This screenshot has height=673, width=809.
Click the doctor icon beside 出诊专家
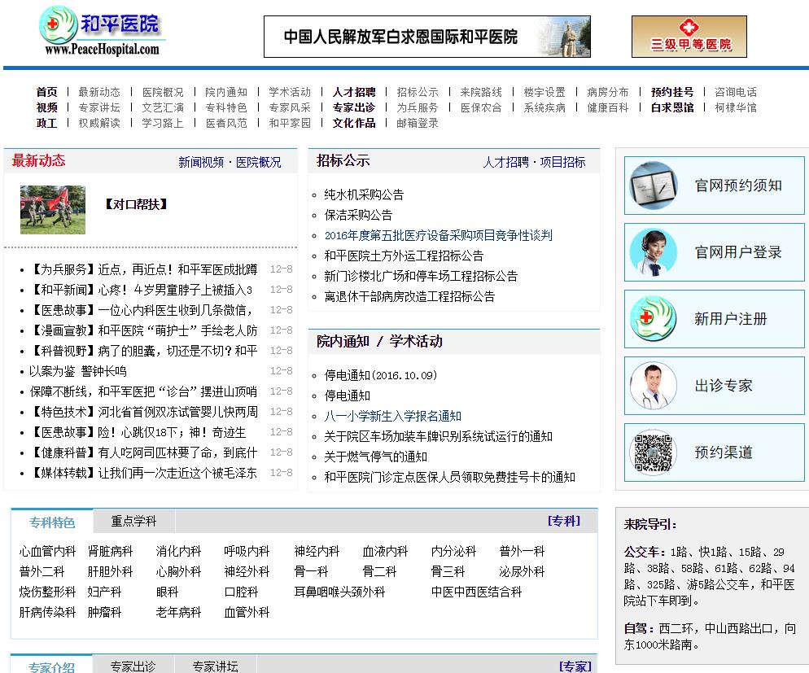tap(653, 386)
